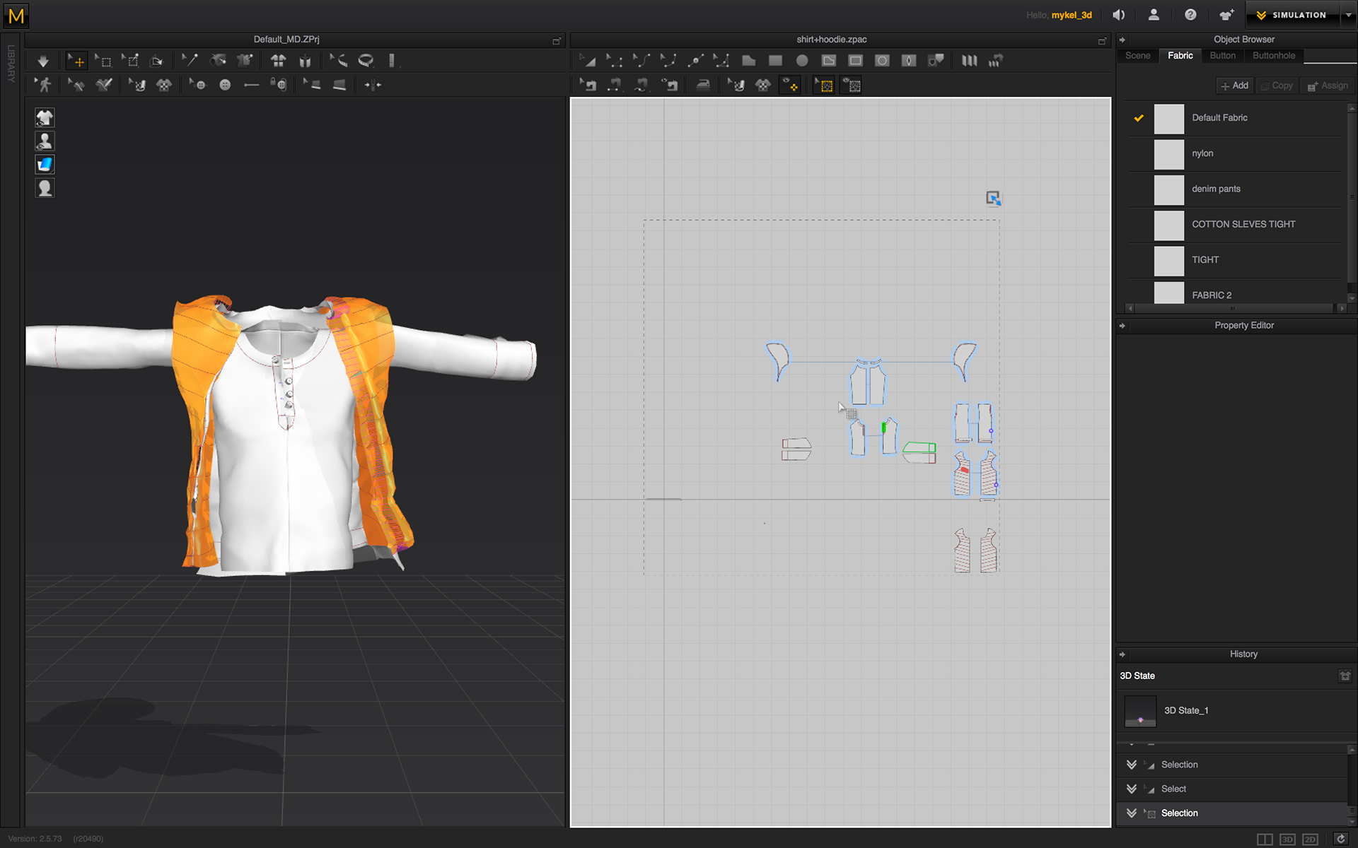Choose the Dart tool

coord(909,61)
